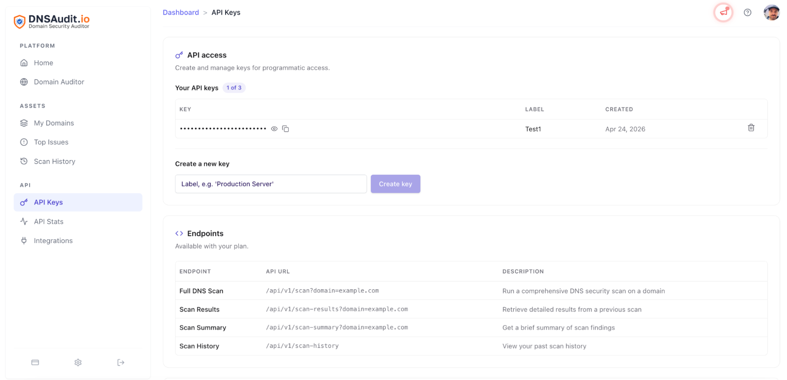
Task: Click the Apr 24, 2026 created date
Action: coord(625,129)
